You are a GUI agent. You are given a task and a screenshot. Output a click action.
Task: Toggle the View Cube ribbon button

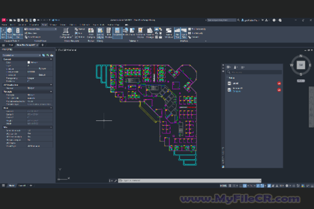point(10,33)
